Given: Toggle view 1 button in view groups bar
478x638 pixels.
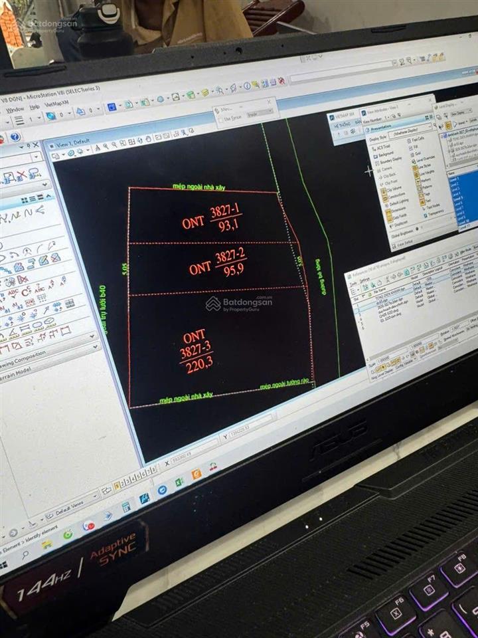Looking at the screenshot, I should (x=118, y=485).
